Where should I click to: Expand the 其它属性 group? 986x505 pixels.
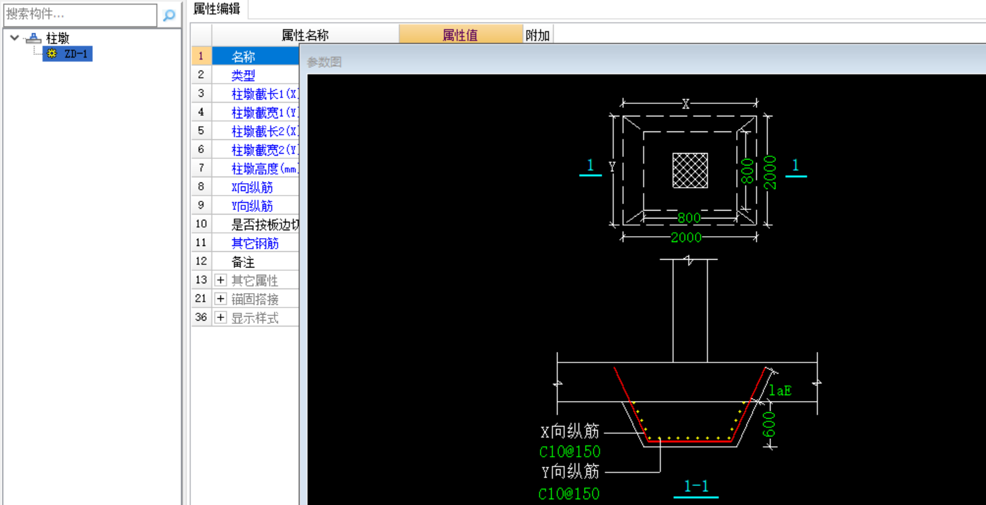pyautogui.click(x=220, y=280)
